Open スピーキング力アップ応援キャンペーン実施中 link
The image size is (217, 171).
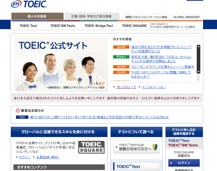pyautogui.click(x=163, y=67)
